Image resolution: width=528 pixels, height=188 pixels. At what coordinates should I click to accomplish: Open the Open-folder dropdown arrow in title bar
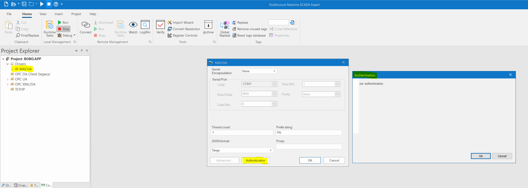click(x=19, y=4)
